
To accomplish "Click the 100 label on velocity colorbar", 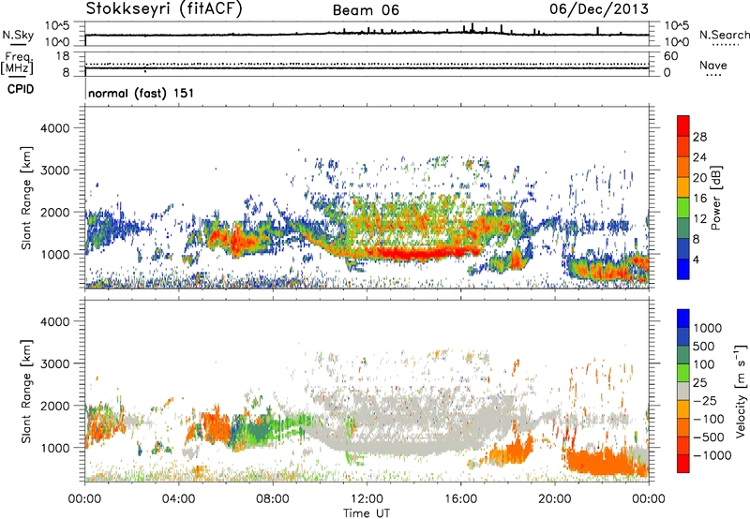I will pyautogui.click(x=704, y=364).
